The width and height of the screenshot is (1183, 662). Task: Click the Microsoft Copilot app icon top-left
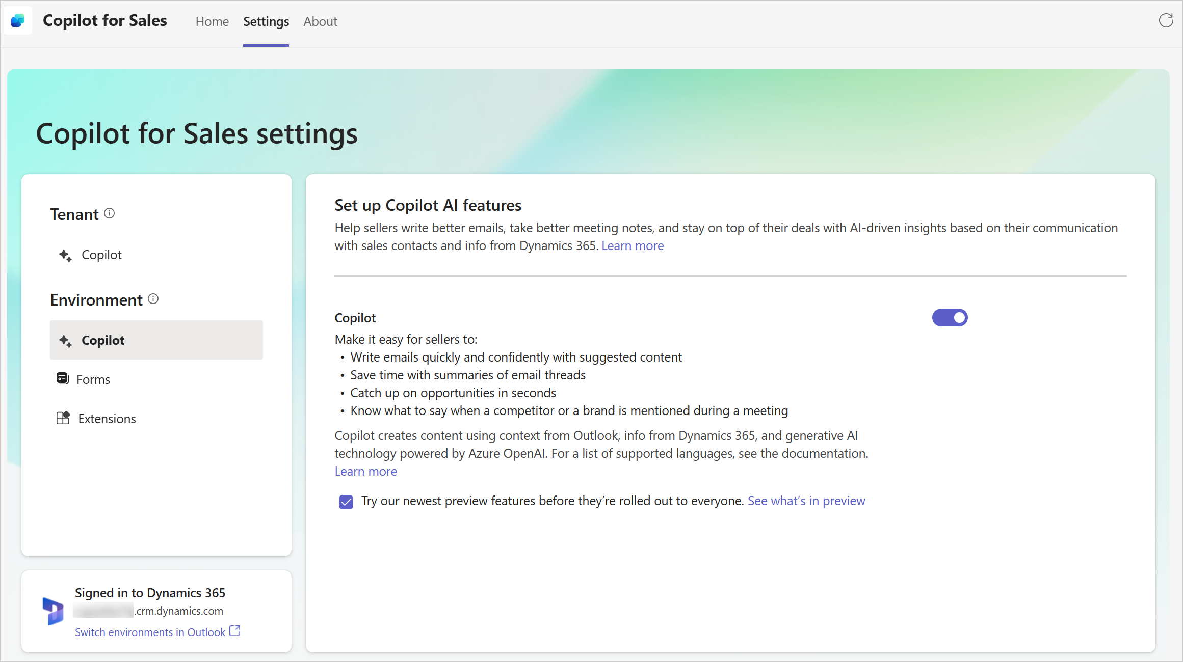click(18, 21)
